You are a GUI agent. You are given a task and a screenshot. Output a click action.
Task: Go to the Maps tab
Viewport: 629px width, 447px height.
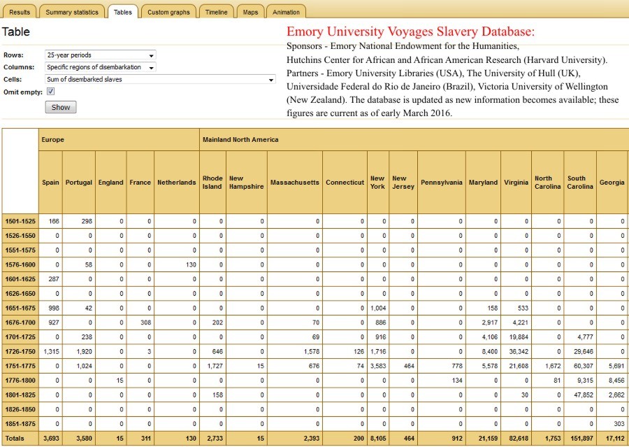pyautogui.click(x=250, y=12)
